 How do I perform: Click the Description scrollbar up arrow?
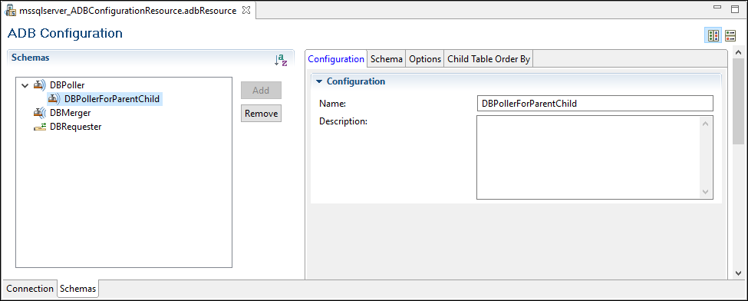pos(706,124)
